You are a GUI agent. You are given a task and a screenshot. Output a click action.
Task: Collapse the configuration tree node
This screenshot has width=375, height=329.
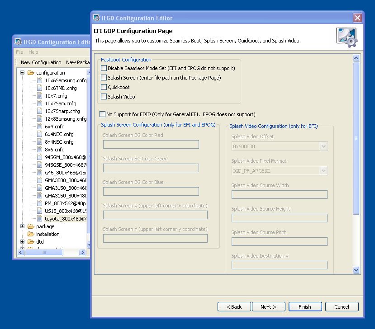[x=23, y=73]
